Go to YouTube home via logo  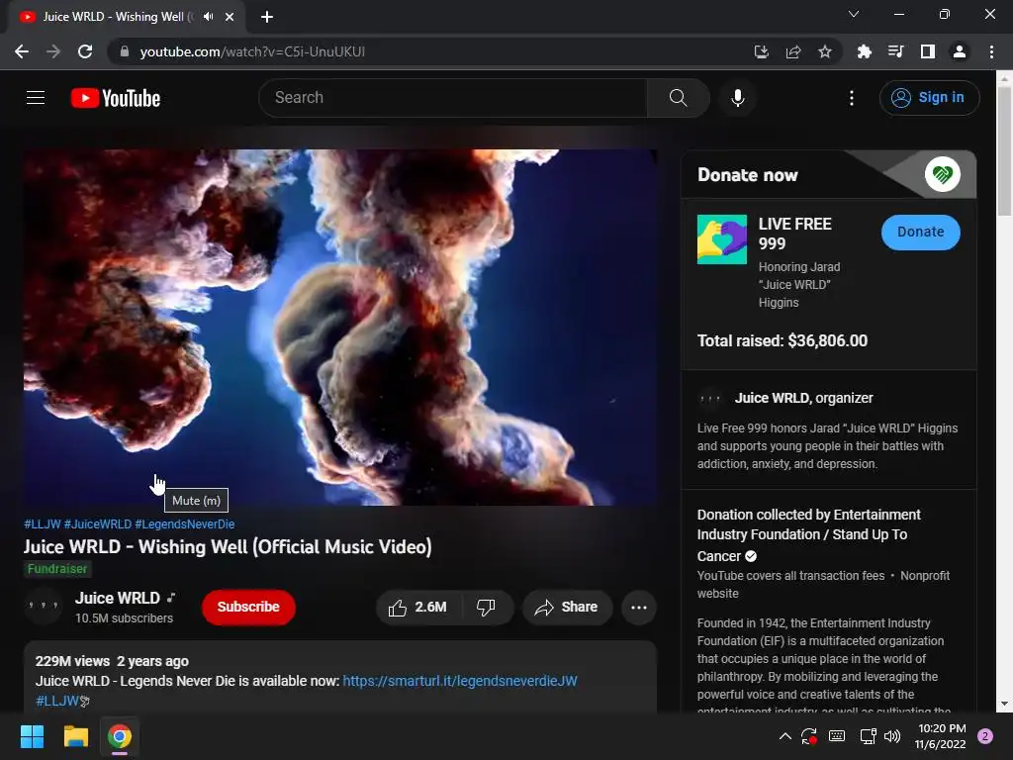(x=116, y=98)
